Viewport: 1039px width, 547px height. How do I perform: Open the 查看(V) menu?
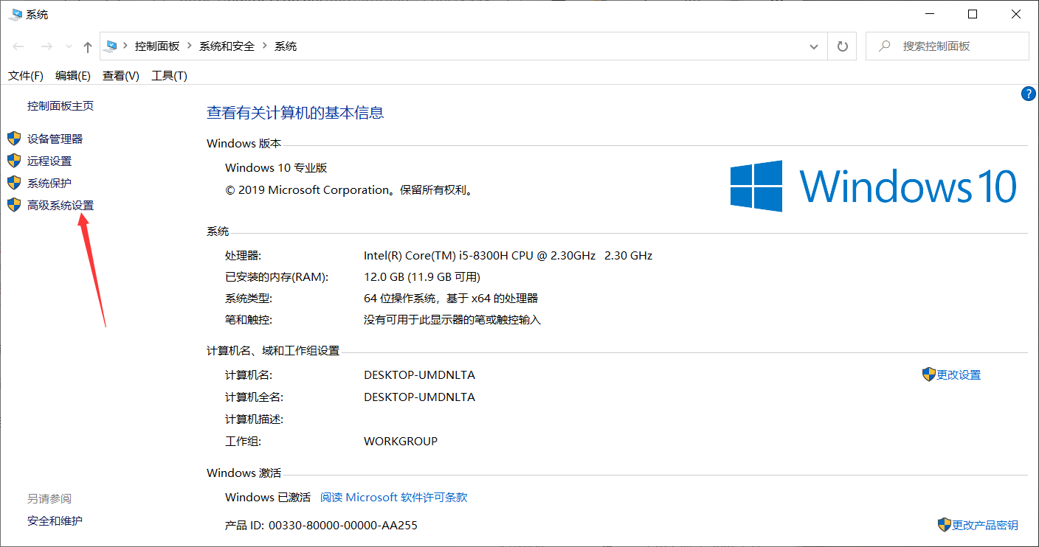121,76
